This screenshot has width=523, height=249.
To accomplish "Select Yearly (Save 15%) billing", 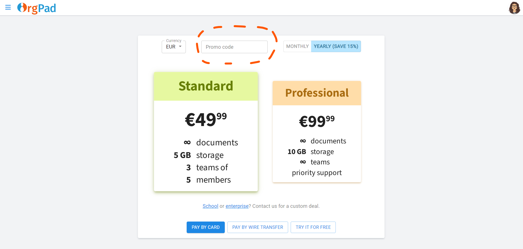I will coord(336,46).
